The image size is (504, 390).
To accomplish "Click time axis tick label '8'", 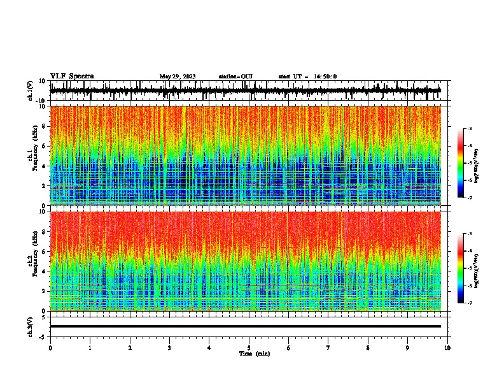I will 368,348.
